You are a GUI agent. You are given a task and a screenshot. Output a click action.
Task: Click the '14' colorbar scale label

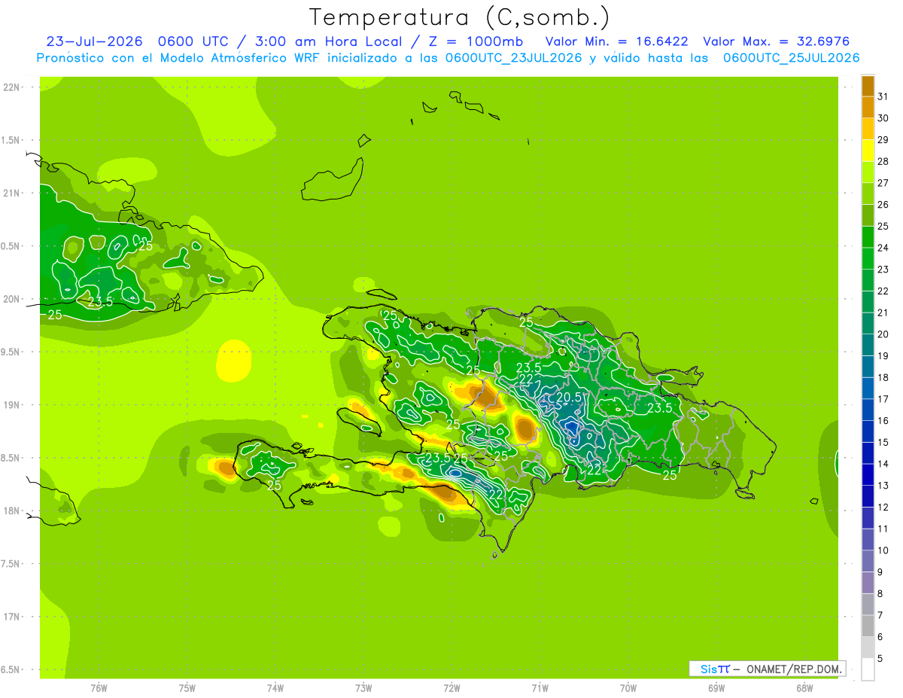(x=883, y=464)
